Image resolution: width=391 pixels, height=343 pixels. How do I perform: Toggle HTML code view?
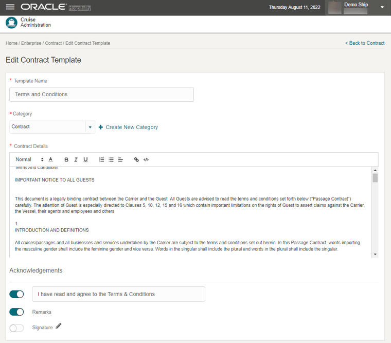[x=146, y=159]
